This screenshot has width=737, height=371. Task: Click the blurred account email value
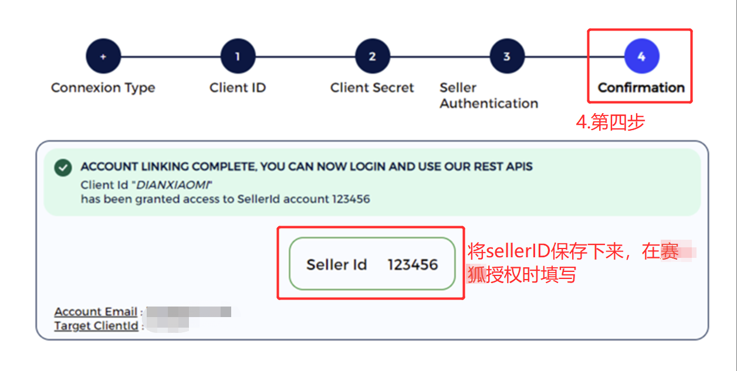pos(189,312)
